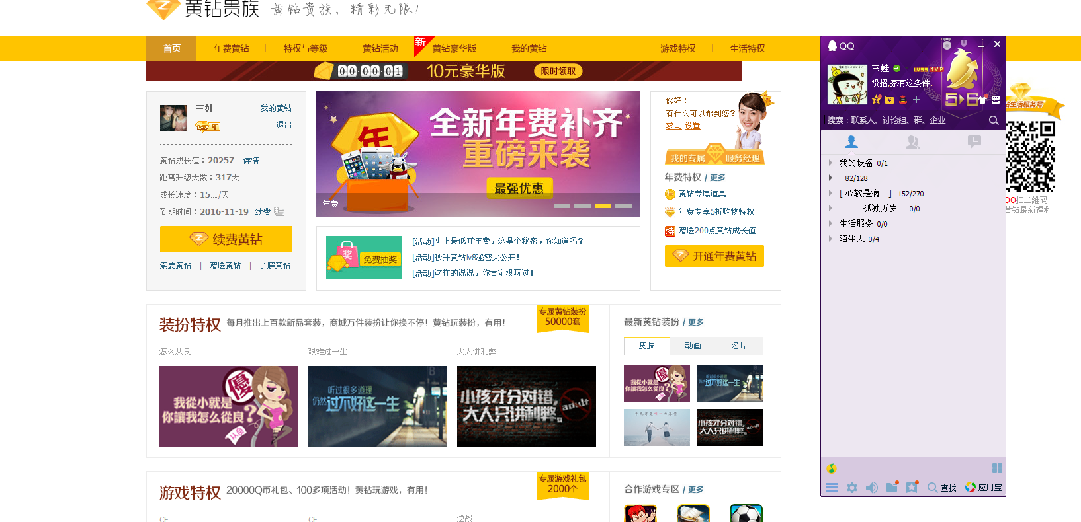Click the 续费黄钻 button
Image resolution: width=1081 pixels, height=522 pixels.
pos(226,239)
